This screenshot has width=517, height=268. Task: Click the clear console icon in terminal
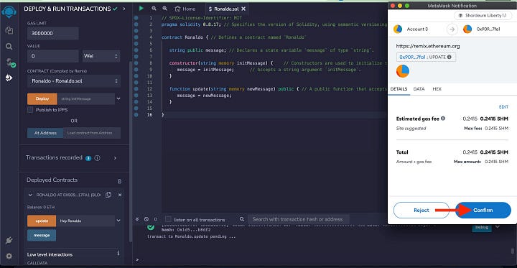(x=146, y=219)
